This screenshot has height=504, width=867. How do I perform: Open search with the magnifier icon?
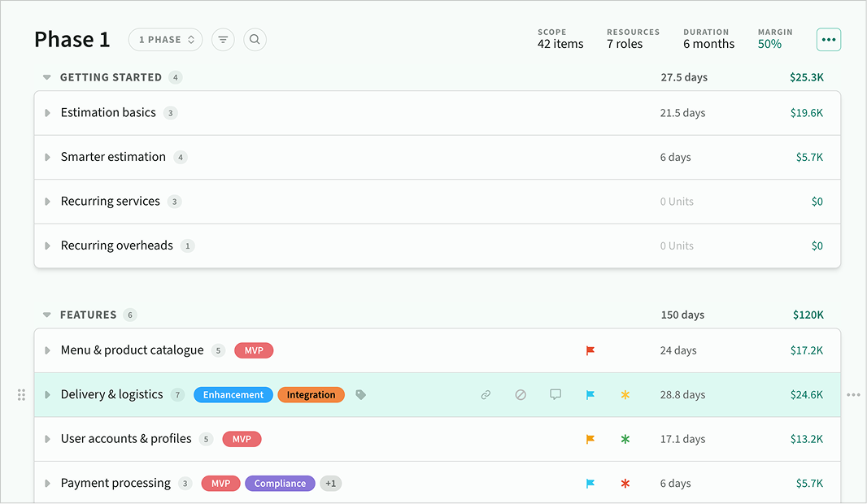point(255,40)
